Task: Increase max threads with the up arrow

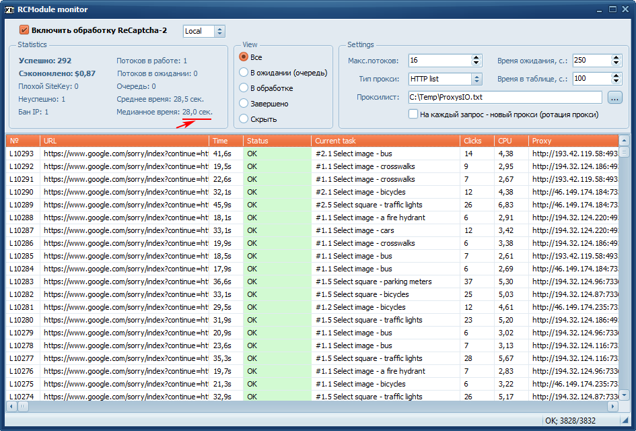Action: (x=476, y=57)
